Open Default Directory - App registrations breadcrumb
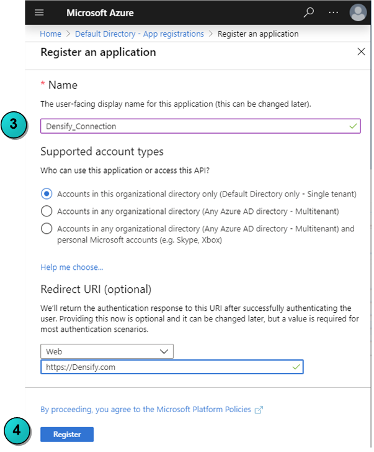This screenshot has height=452, width=374. pyautogui.click(x=140, y=34)
